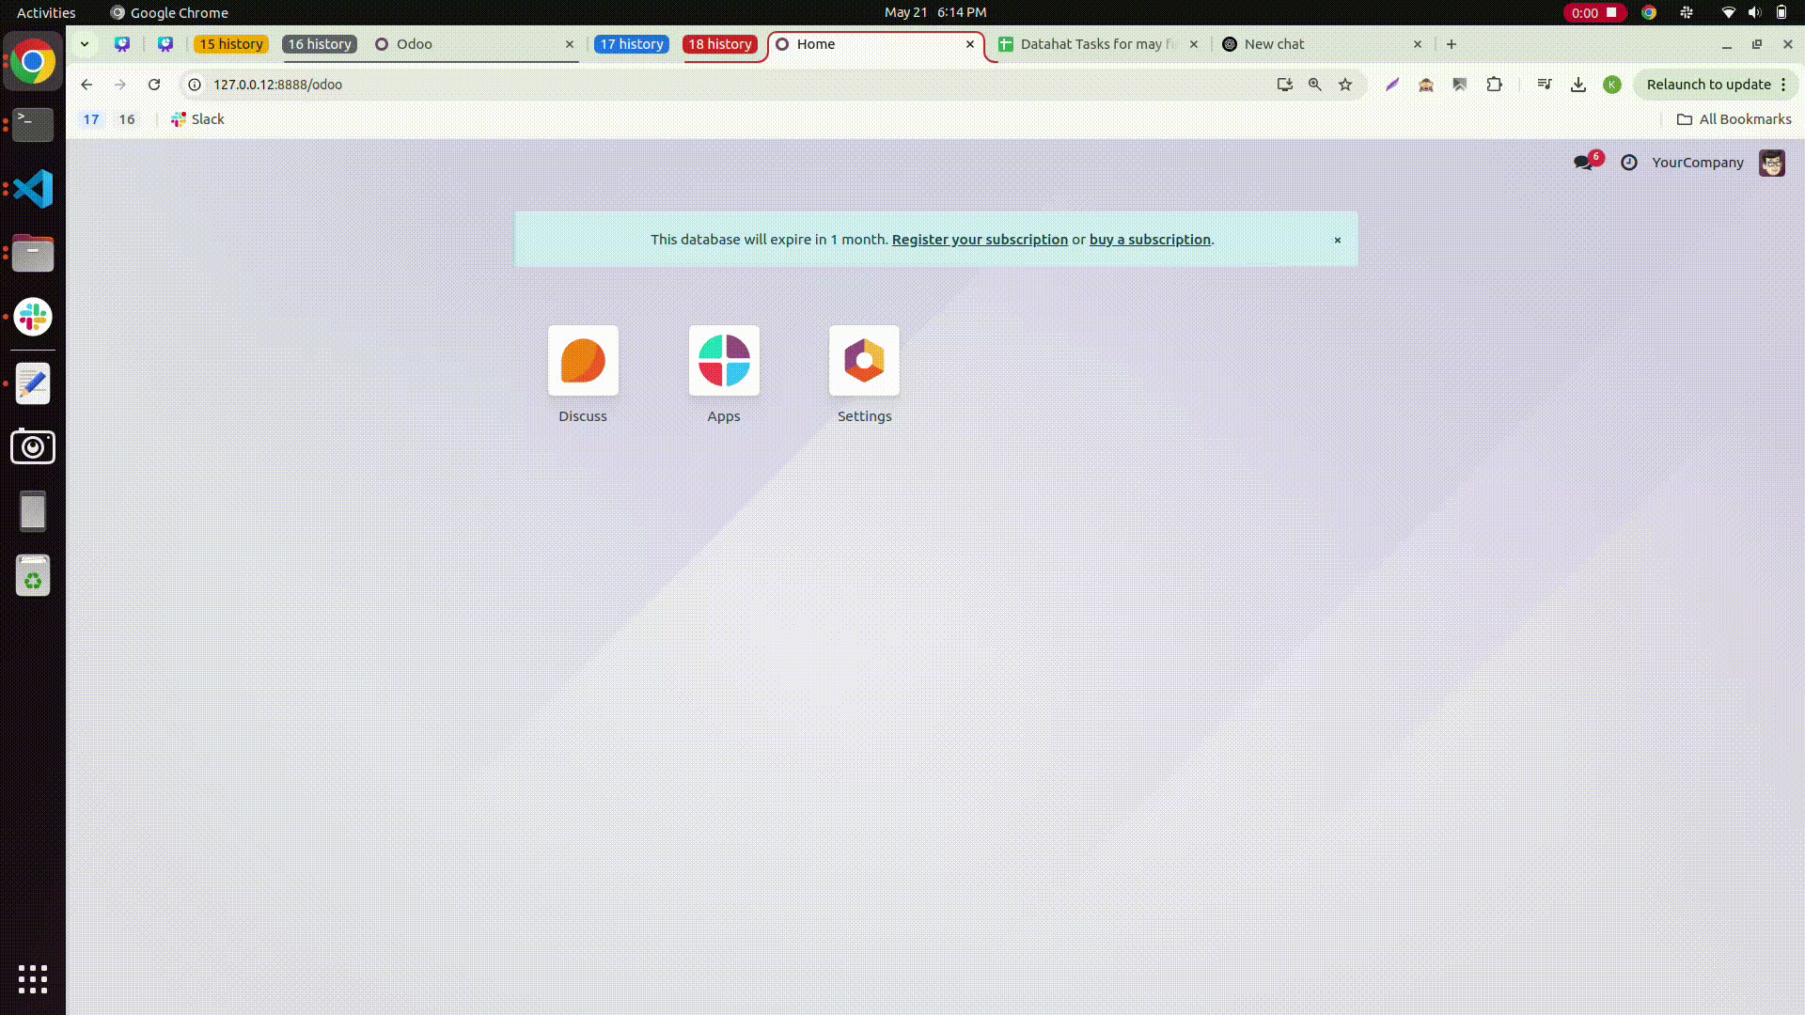Image resolution: width=1805 pixels, height=1015 pixels.
Task: Show all applications grid
Action: (x=33, y=979)
